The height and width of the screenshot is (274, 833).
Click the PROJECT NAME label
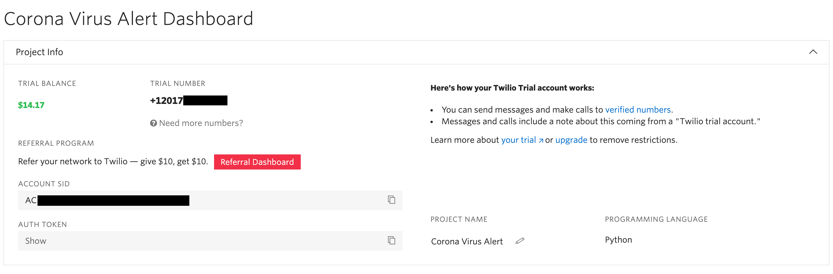coord(459,219)
